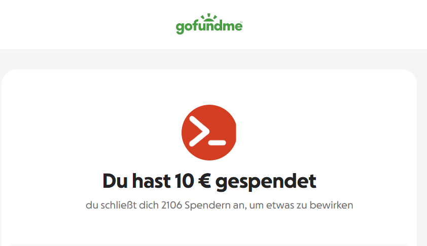Click the euro sign in the headline
Image resolution: width=427 pixels, height=246 pixels.
(x=204, y=181)
